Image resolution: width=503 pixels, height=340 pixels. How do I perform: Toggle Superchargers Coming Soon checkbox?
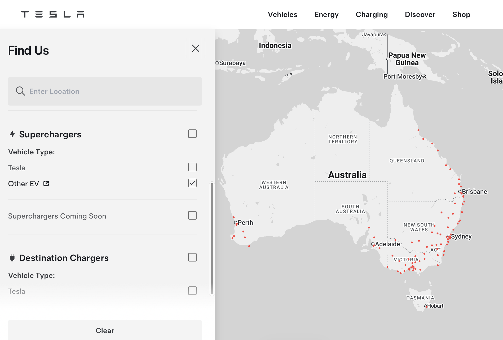192,216
